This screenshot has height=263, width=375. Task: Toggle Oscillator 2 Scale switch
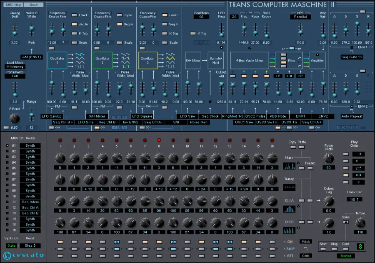point(120,42)
